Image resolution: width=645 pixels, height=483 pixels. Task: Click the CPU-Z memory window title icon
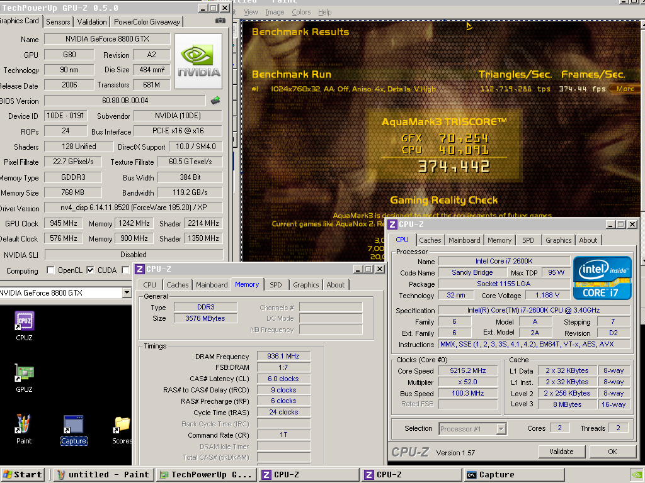pos(140,269)
